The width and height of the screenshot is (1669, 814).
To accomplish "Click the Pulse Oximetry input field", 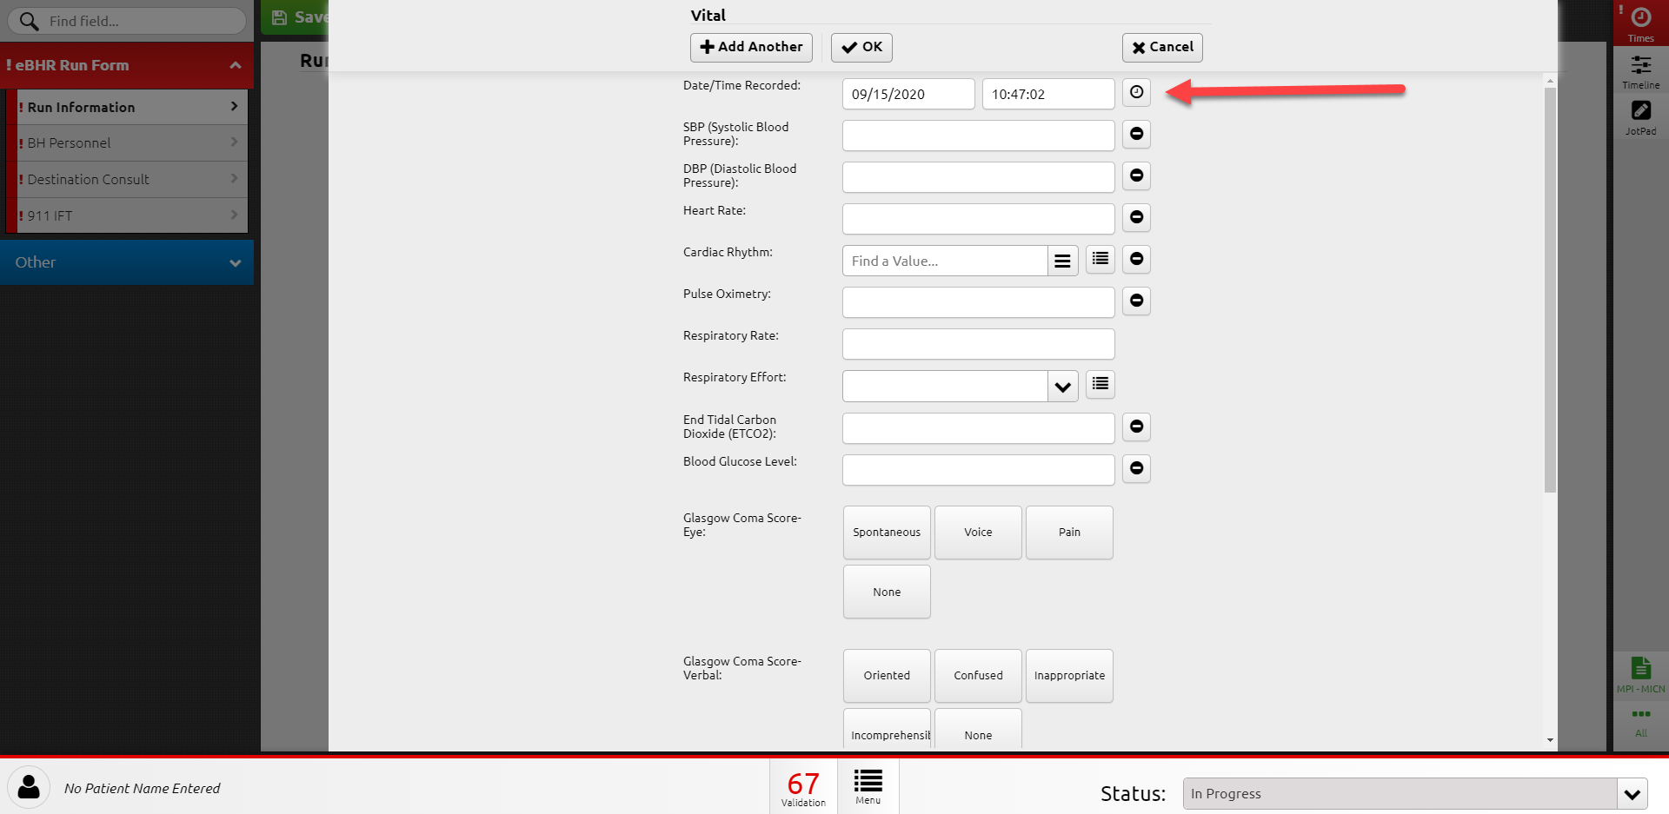I will pyautogui.click(x=978, y=302).
